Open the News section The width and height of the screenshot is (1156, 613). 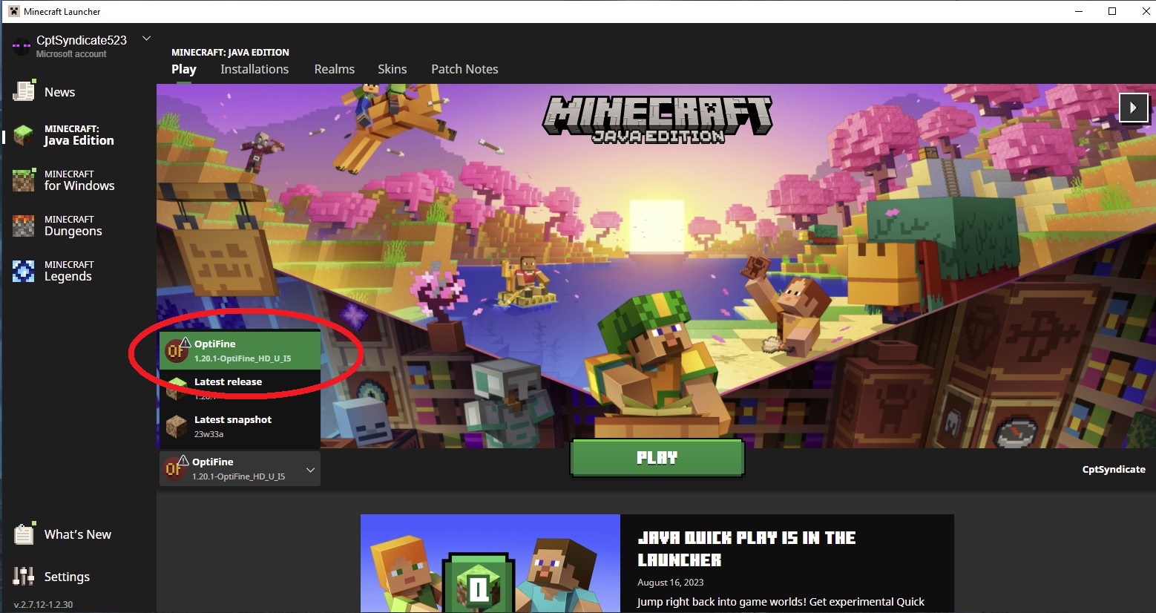coord(59,91)
